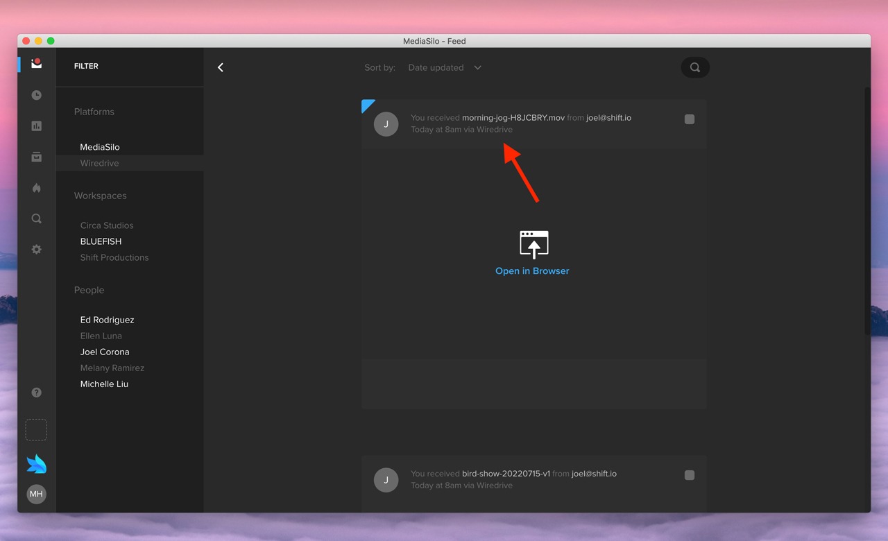Open the MH user avatar
This screenshot has height=541, width=888.
[x=36, y=494]
